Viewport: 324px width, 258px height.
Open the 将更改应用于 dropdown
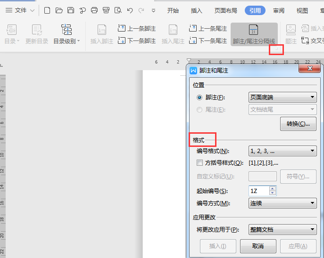coord(282,230)
